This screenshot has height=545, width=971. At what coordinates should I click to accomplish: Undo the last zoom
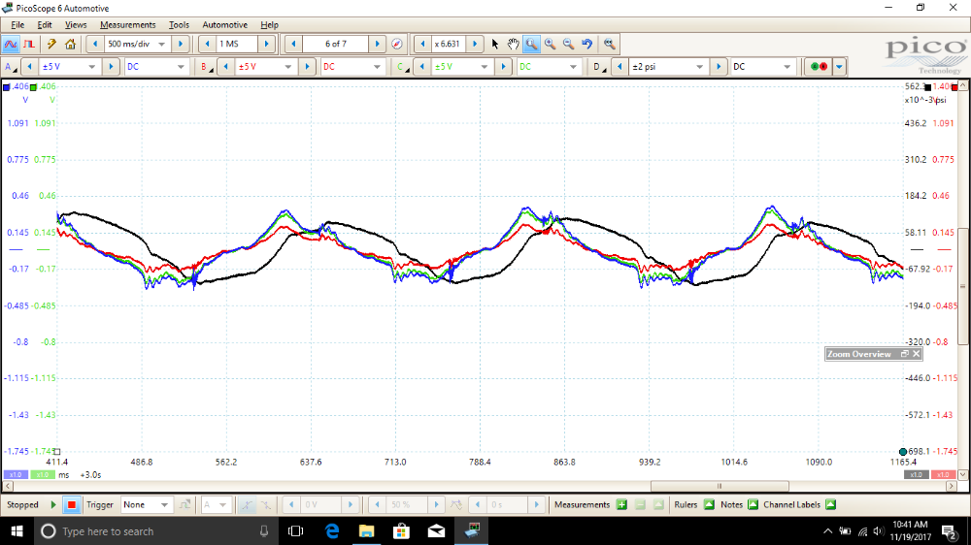pyautogui.click(x=587, y=44)
